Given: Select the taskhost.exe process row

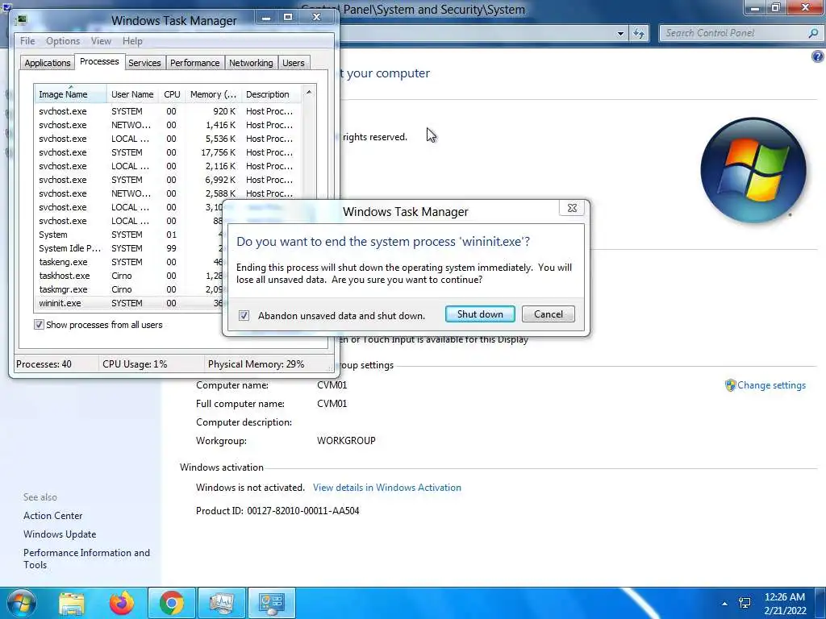Looking at the screenshot, I should pyautogui.click(x=129, y=276).
